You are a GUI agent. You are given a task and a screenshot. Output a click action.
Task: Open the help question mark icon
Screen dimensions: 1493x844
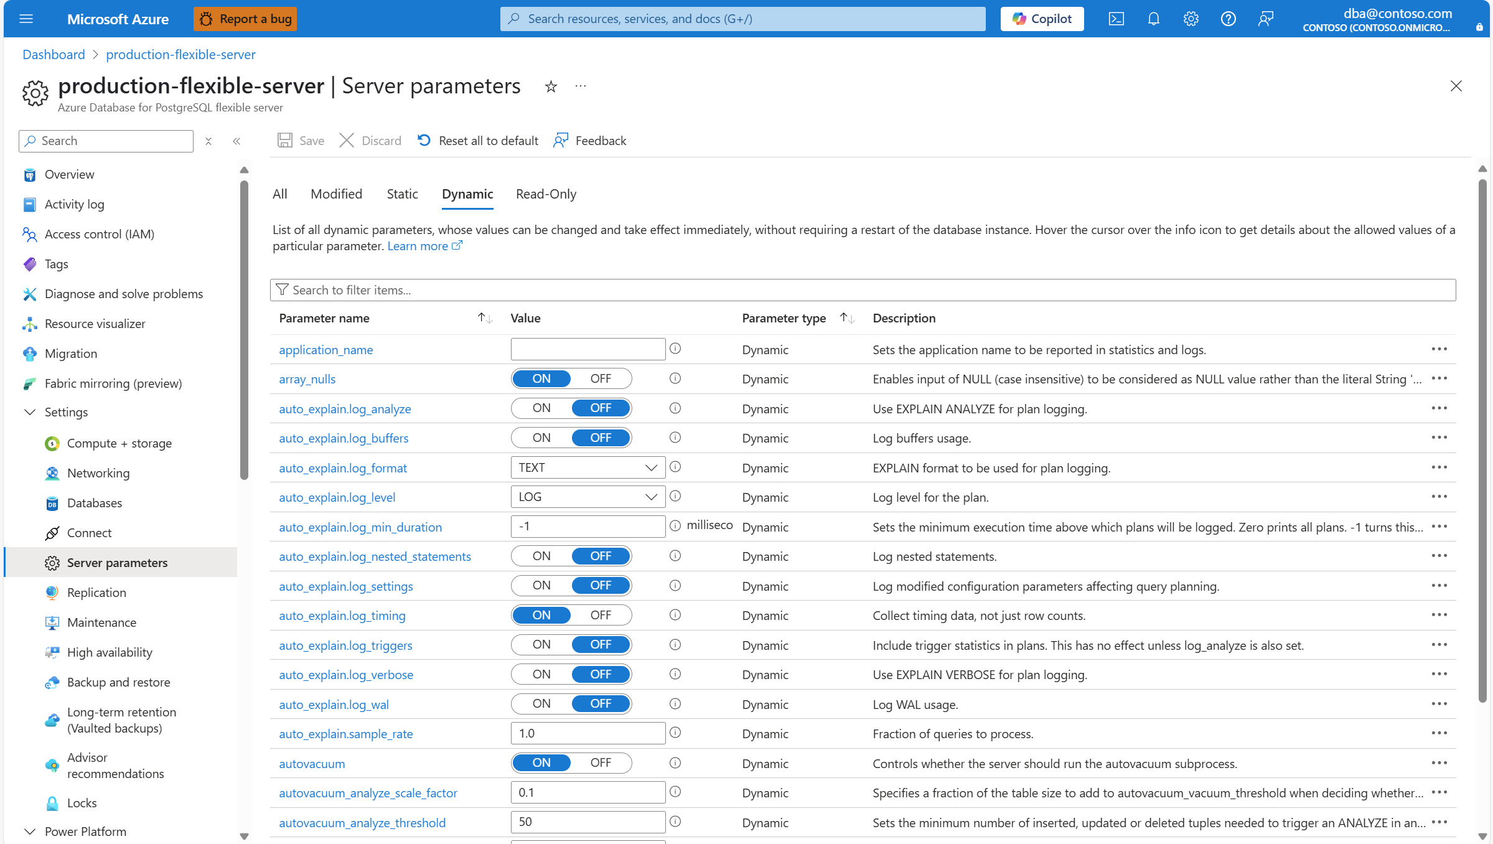point(1228,19)
